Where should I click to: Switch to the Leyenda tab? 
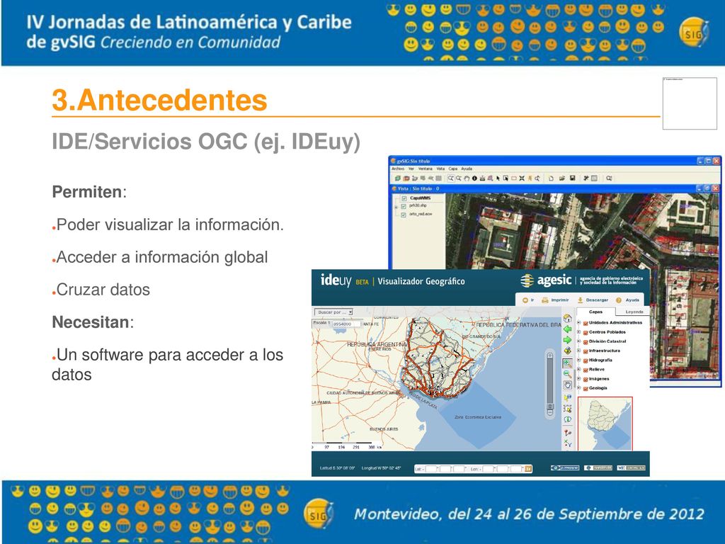[x=634, y=312]
